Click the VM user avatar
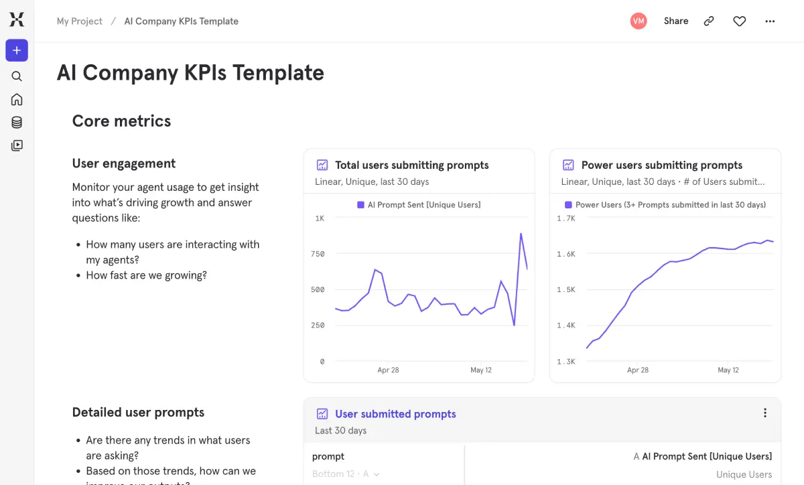The width and height of the screenshot is (804, 485). click(639, 21)
